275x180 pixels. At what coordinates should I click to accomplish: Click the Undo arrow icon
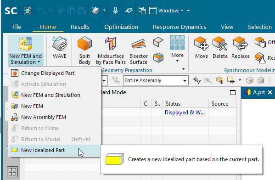(x=41, y=11)
